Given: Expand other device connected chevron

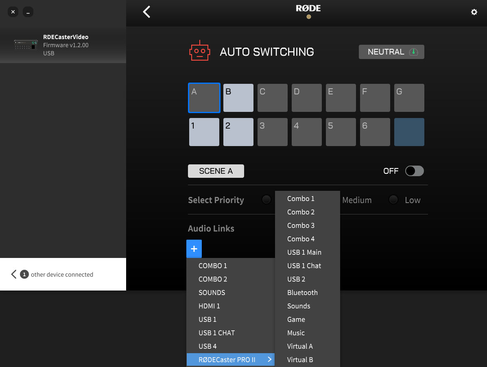Looking at the screenshot, I should 14,274.
